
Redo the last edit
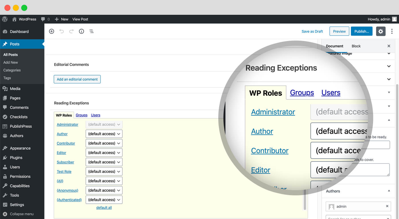pos(72,31)
